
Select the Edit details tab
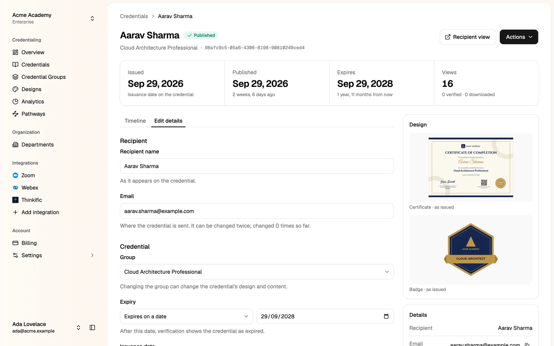pyautogui.click(x=168, y=121)
